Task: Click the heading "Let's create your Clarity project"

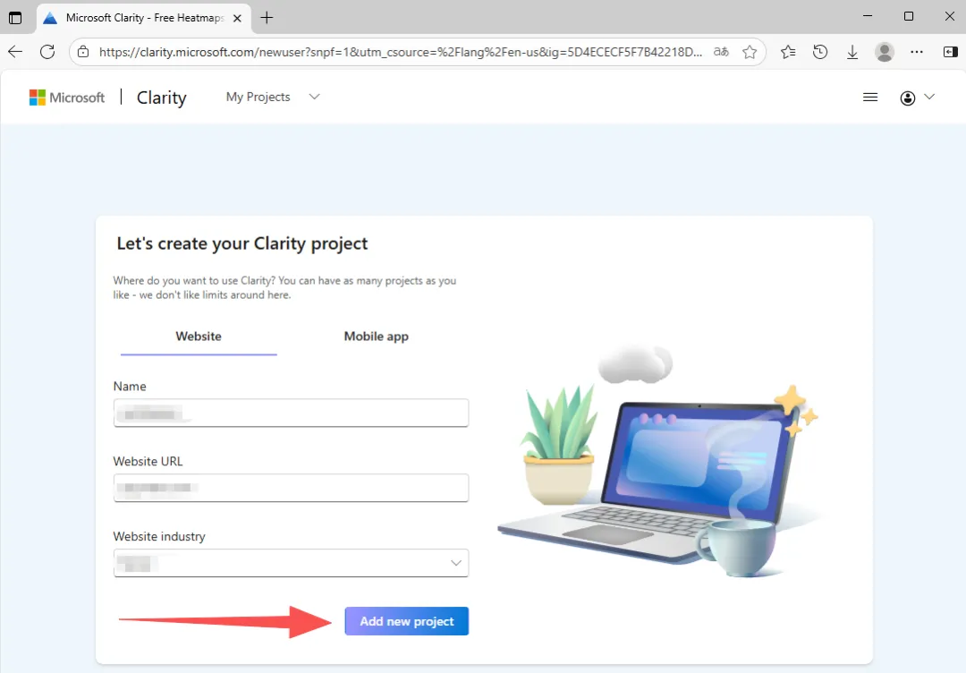Action: pyautogui.click(x=242, y=244)
